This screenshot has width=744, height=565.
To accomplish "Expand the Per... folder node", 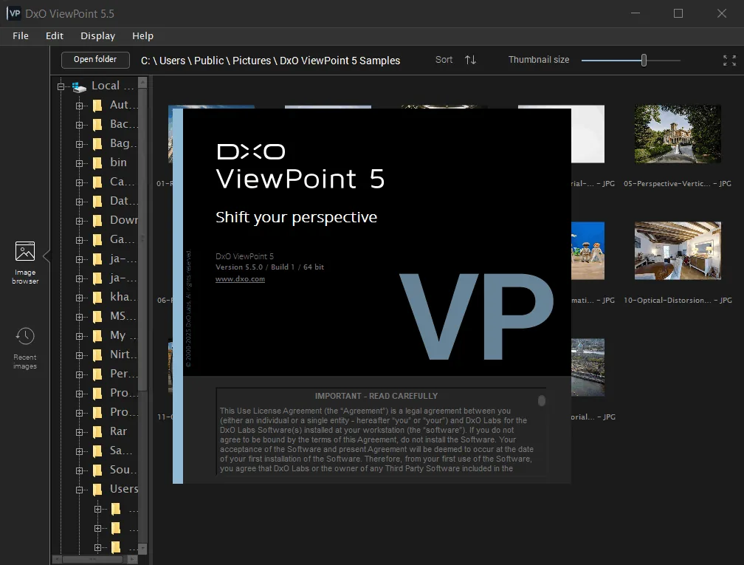I will click(x=79, y=374).
